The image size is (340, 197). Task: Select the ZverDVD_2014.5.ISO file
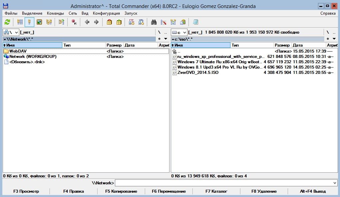click(198, 73)
